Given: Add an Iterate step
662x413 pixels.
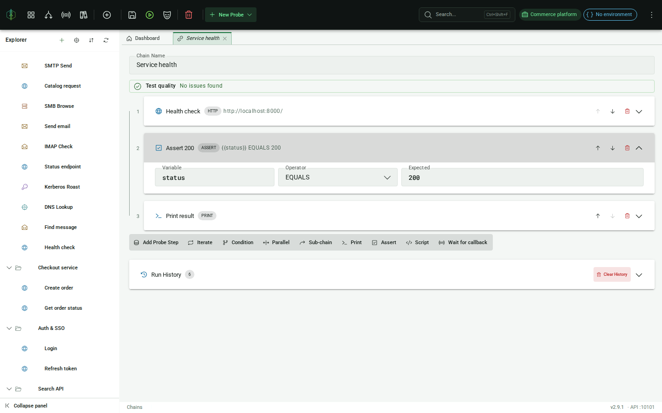Looking at the screenshot, I should coord(200,242).
